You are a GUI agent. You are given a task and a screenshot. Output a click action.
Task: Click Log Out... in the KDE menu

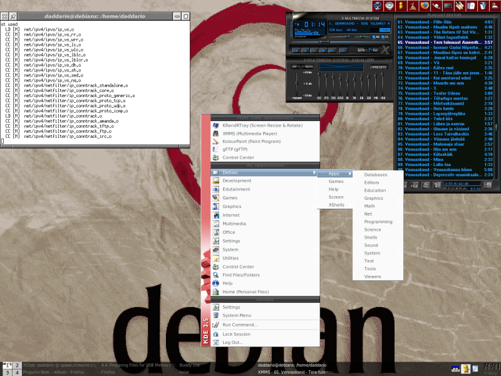click(x=264, y=342)
